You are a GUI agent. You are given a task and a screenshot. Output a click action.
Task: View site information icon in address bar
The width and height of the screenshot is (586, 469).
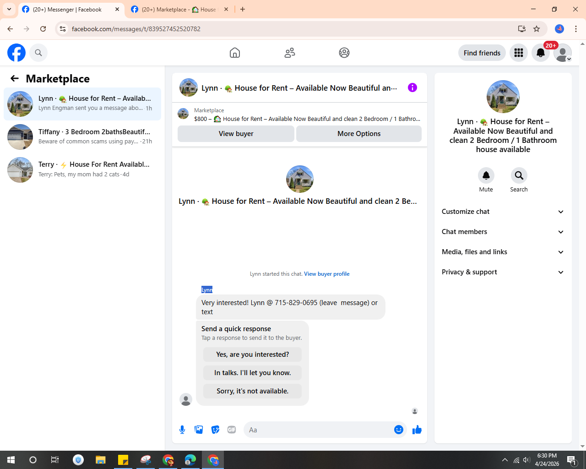(x=63, y=29)
